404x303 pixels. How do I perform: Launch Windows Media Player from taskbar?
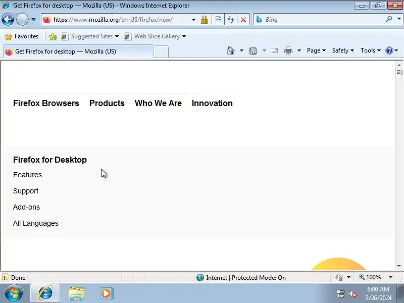click(x=107, y=293)
